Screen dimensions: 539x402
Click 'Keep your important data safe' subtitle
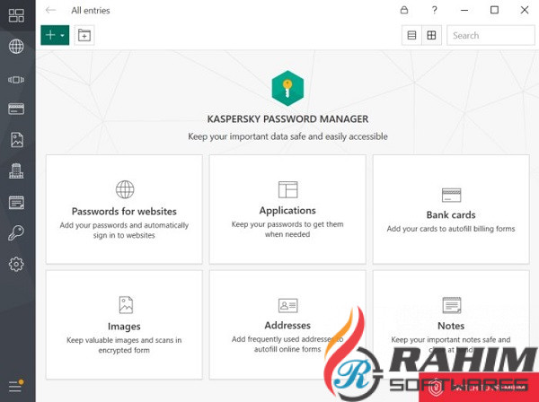287,136
